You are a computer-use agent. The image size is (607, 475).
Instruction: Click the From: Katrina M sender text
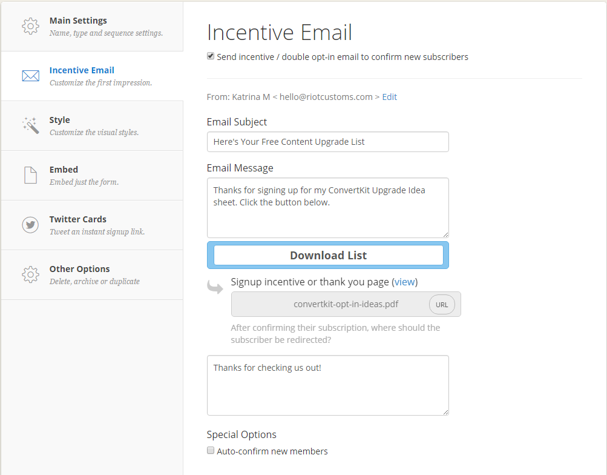click(x=293, y=97)
